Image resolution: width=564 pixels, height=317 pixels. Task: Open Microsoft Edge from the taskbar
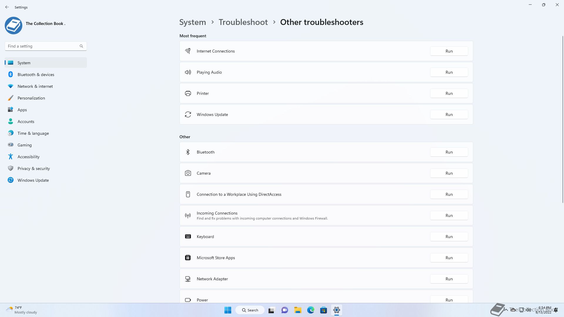311,310
